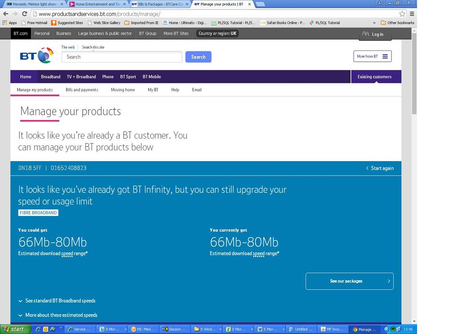Open Phone in the navigation
Image resolution: width=449 pixels, height=334 pixels.
click(108, 77)
